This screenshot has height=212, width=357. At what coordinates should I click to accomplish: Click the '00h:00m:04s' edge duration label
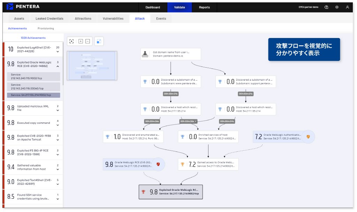pos(227,121)
